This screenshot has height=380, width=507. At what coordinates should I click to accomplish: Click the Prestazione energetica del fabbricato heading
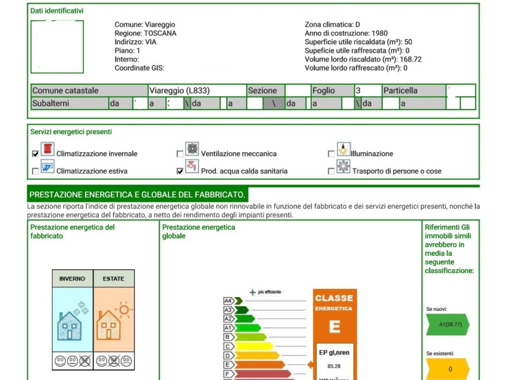pos(72,232)
